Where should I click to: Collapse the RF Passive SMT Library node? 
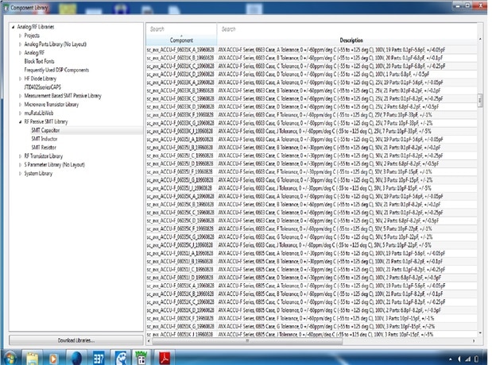(19, 120)
